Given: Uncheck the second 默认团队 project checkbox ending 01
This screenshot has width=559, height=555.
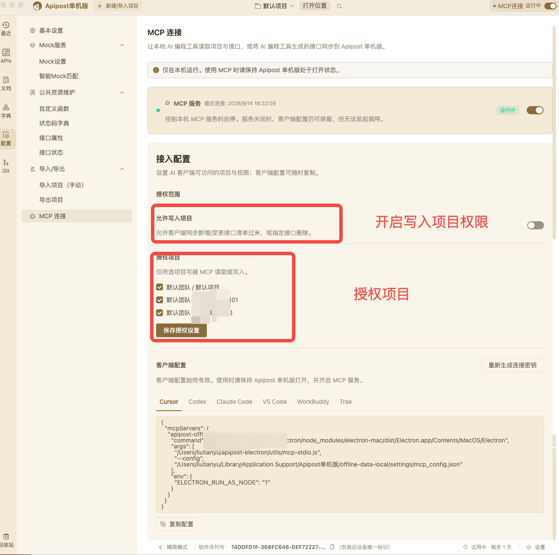Looking at the screenshot, I should coord(160,300).
